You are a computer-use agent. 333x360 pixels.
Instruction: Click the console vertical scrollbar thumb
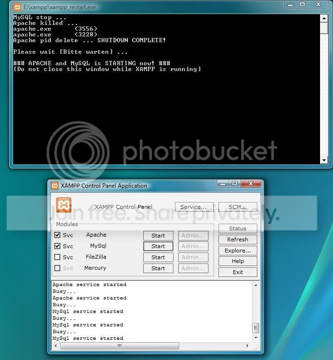[324, 28]
